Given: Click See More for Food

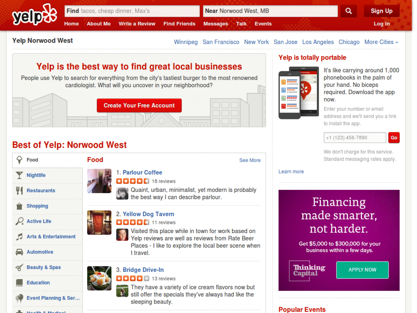Looking at the screenshot, I should (x=250, y=160).
